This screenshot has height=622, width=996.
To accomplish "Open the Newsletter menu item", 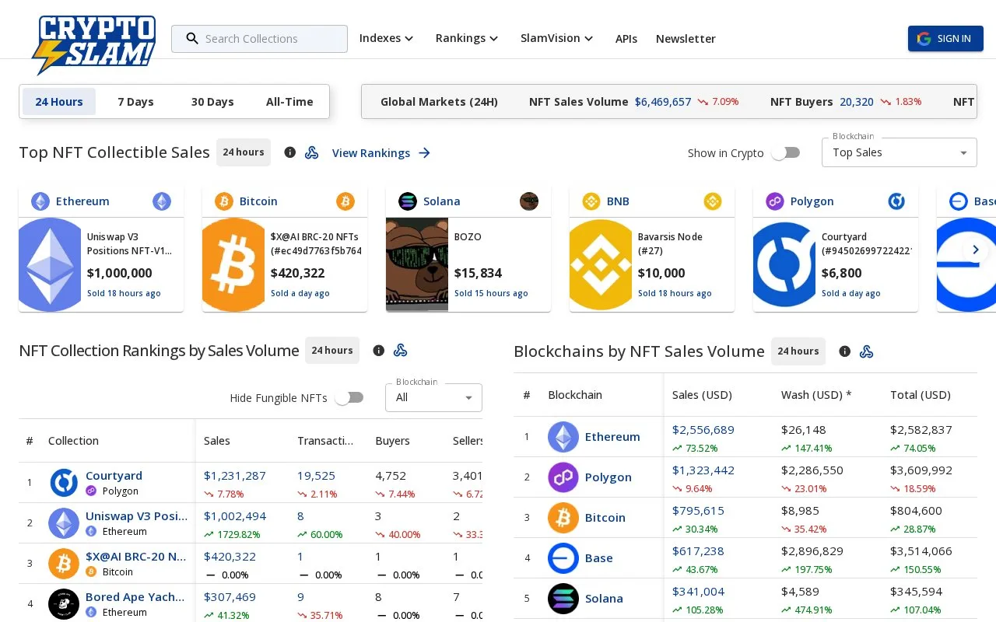I will [686, 39].
